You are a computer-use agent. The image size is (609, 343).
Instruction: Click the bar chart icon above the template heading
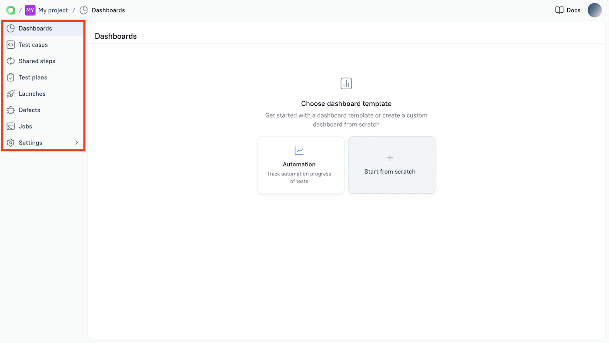tap(346, 83)
